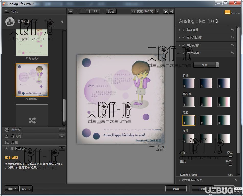This screenshot has width=243, height=196.
Task: Open the 导入的 imported presets section
Action: point(30,136)
